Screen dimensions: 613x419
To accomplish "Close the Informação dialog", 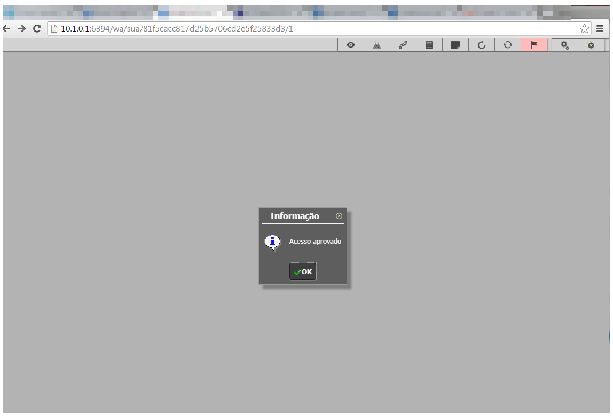I will tap(339, 216).
